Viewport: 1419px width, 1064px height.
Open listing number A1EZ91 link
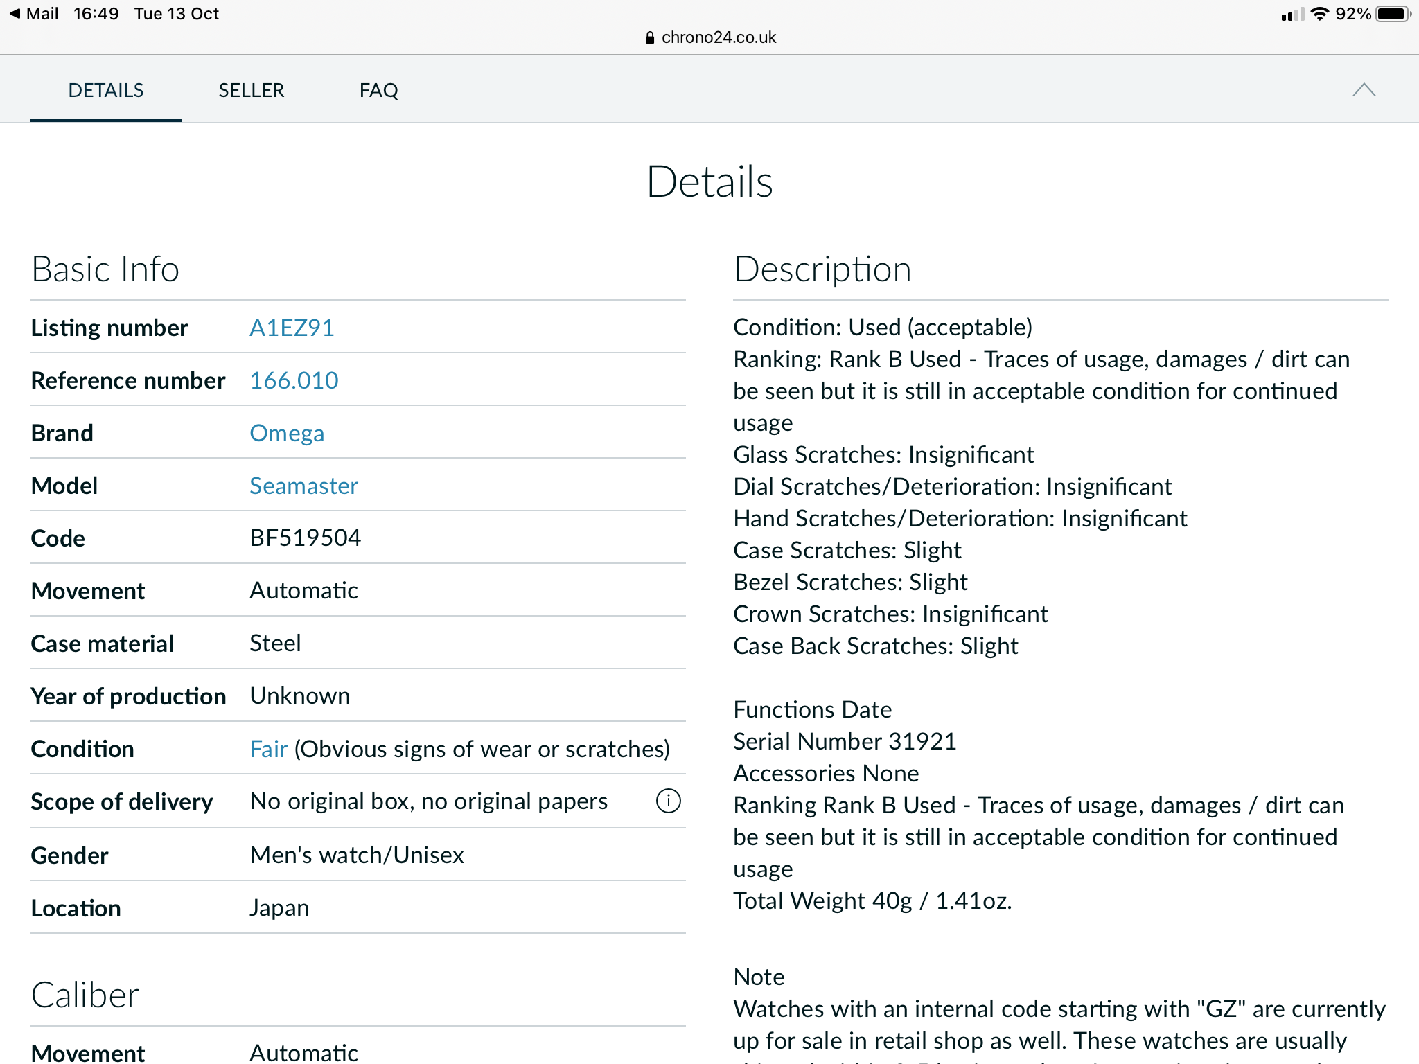292,328
